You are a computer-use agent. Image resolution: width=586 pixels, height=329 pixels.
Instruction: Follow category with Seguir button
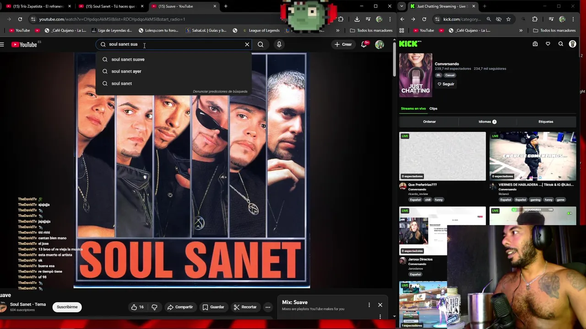coord(446,84)
